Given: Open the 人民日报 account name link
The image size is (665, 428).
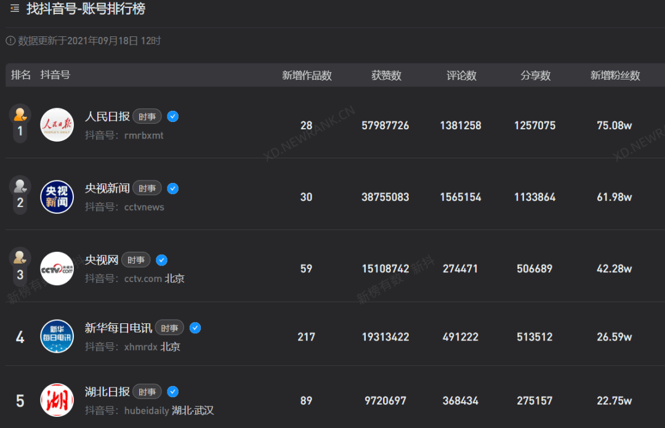Looking at the screenshot, I should coord(107,116).
